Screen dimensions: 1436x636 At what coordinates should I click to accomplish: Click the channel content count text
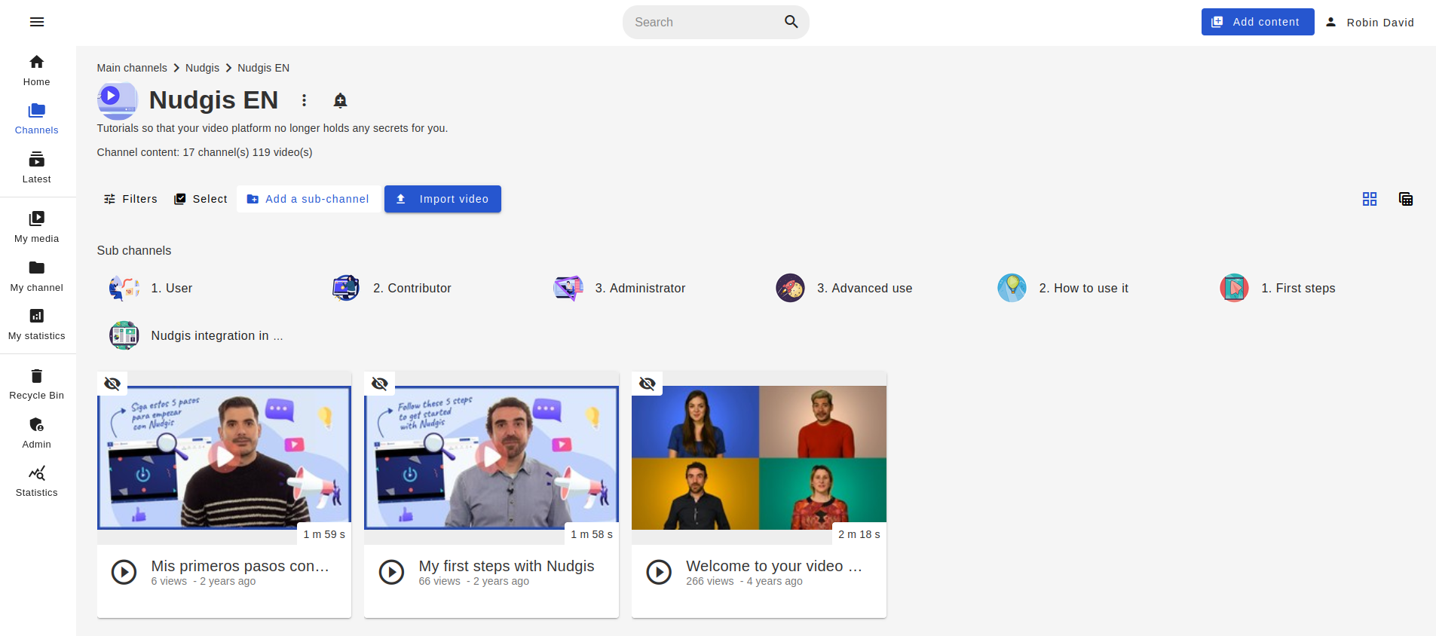click(x=204, y=152)
